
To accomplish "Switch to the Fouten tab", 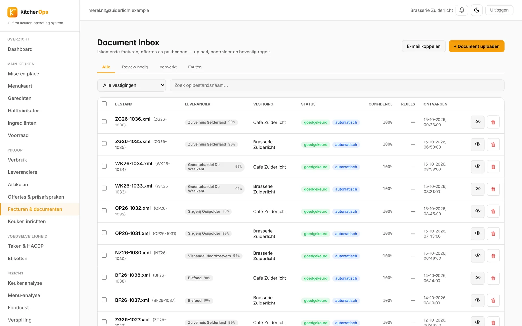I will pos(195,67).
